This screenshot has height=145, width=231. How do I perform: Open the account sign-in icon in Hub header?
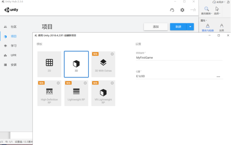193,10
